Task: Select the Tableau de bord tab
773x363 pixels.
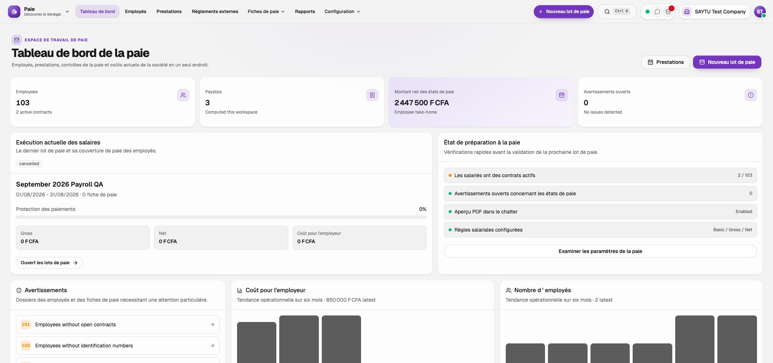Action: click(x=97, y=12)
